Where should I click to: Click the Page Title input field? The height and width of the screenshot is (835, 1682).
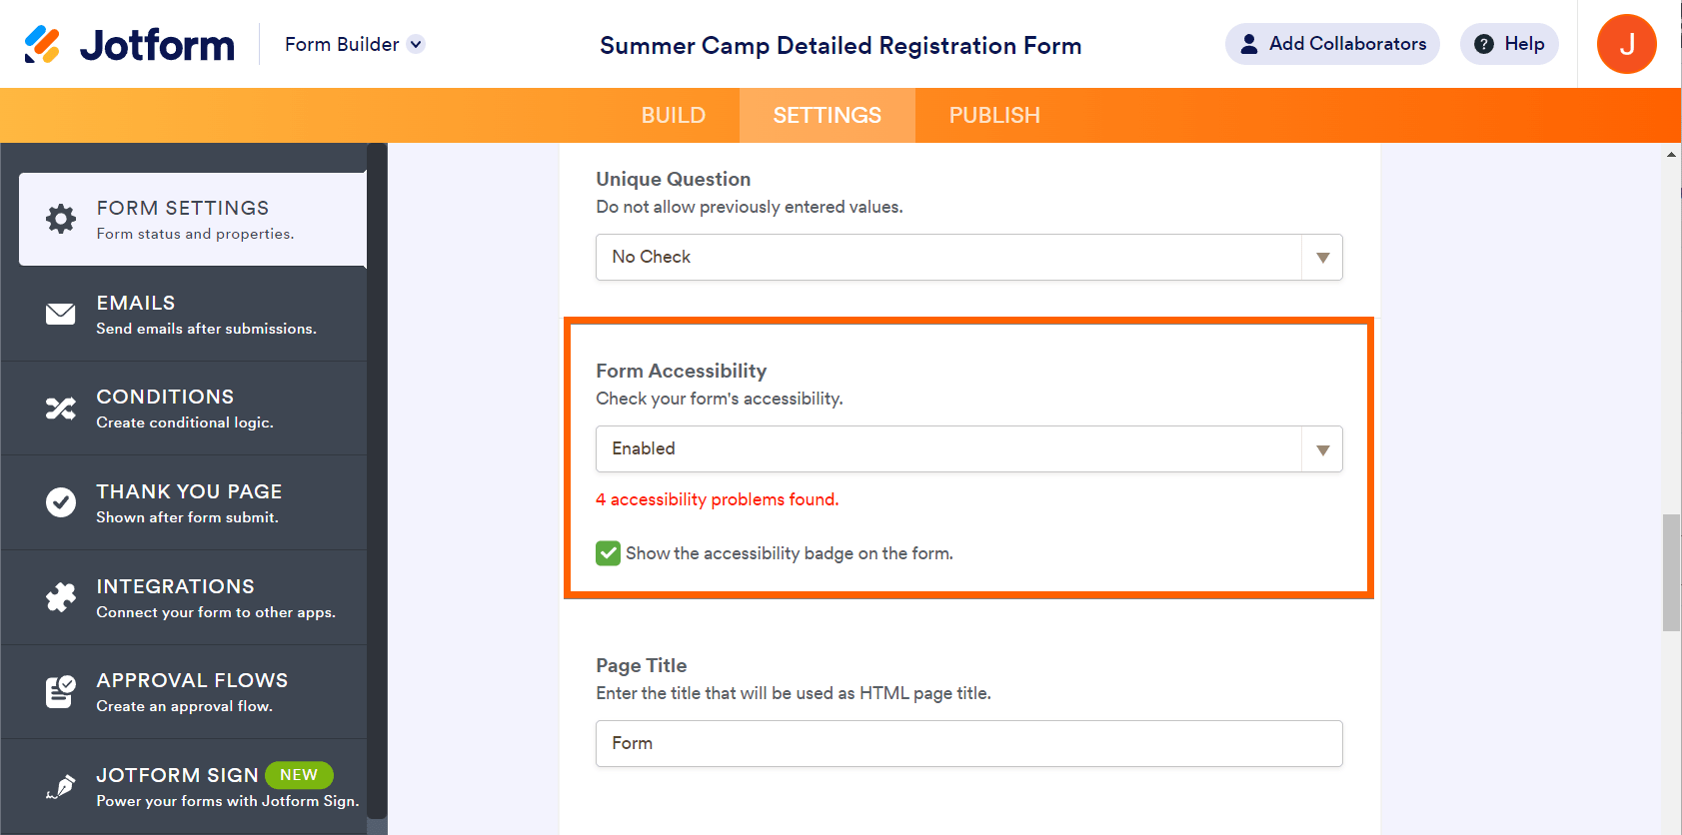[x=968, y=744]
